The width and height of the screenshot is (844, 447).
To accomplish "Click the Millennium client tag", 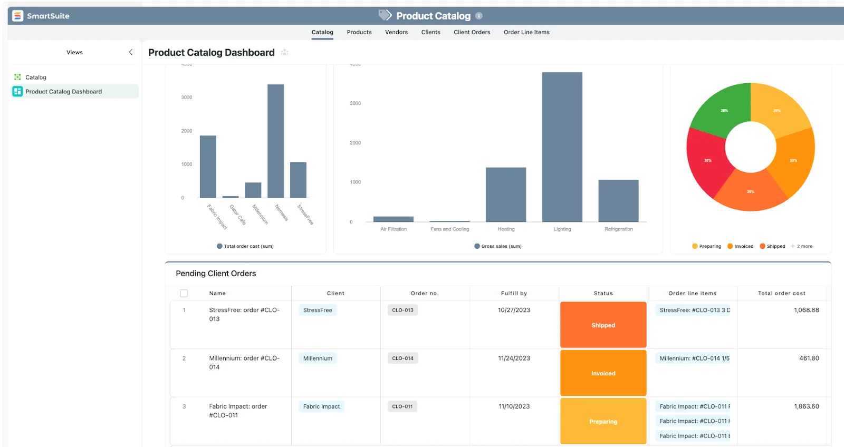I will click(x=318, y=358).
